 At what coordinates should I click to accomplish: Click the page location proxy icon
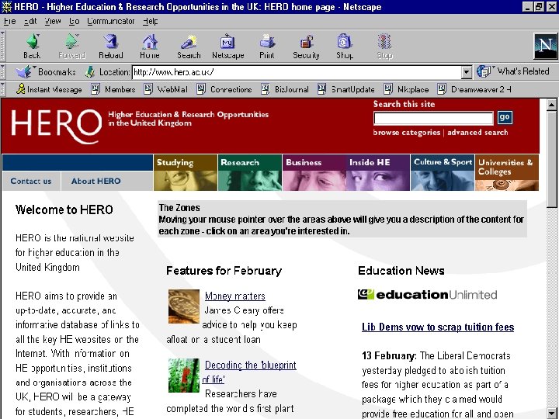click(90, 72)
